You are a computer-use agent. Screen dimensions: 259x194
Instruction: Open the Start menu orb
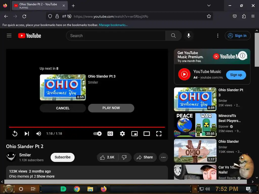coord(9,189)
